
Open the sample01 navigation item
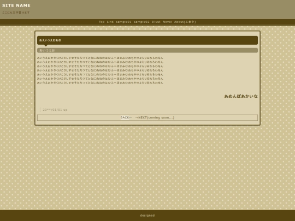click(x=123, y=22)
